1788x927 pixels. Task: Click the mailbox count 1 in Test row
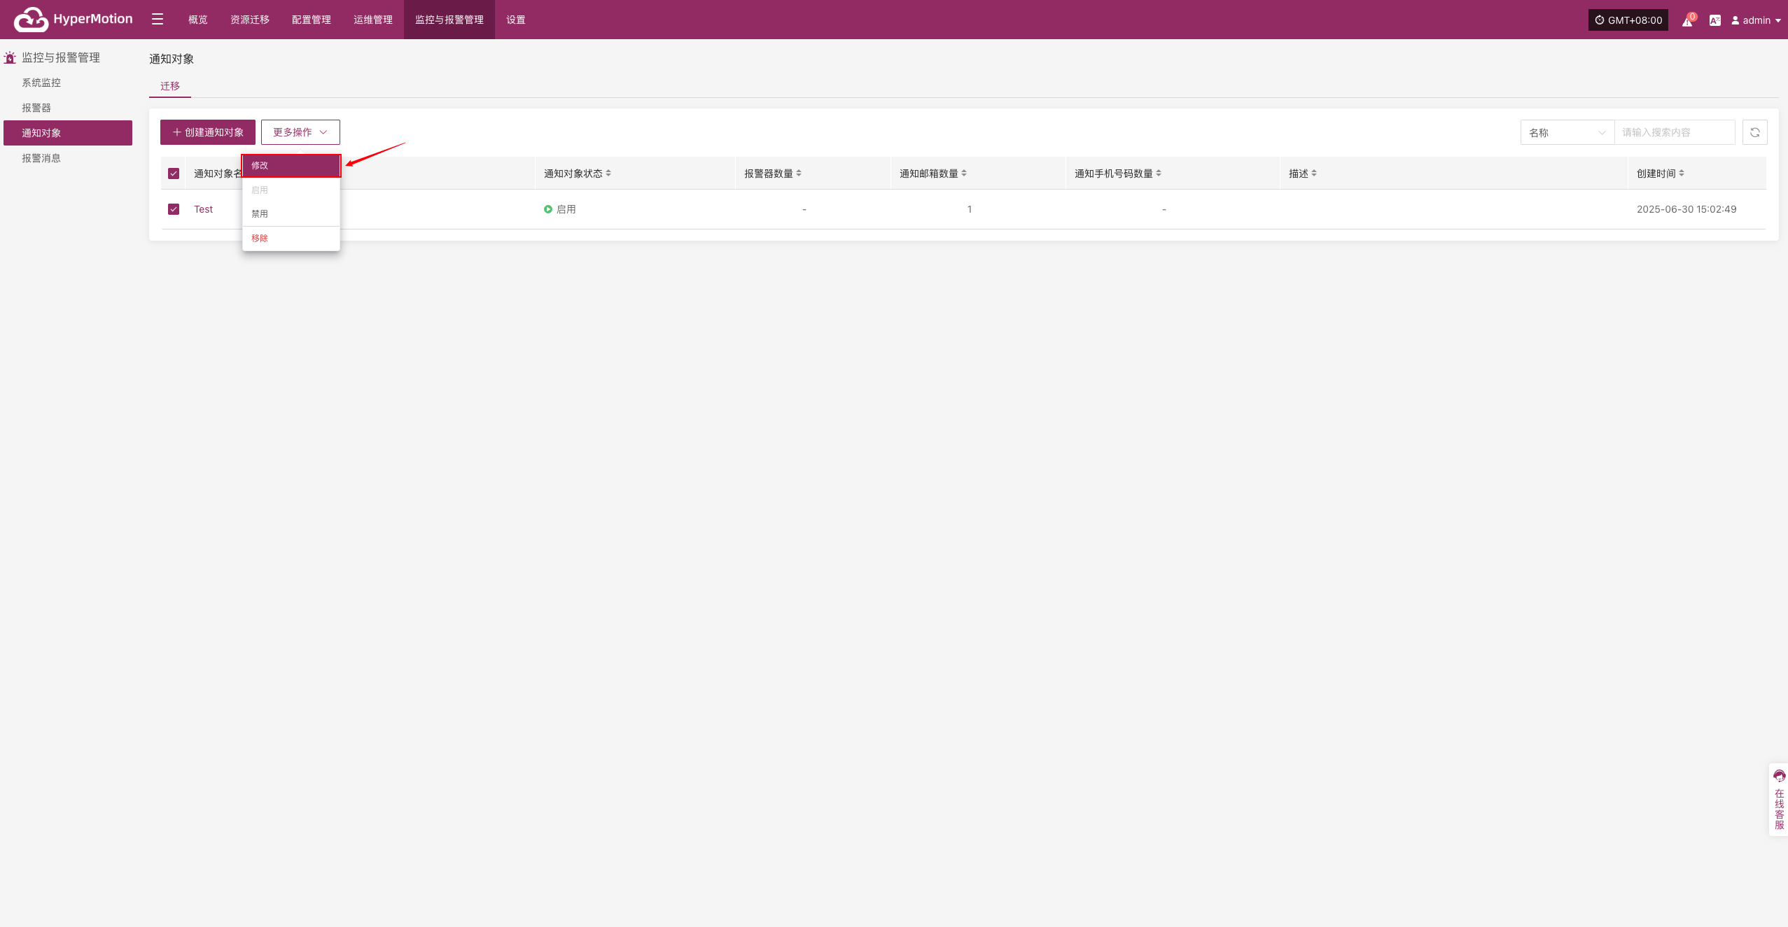[x=970, y=209]
